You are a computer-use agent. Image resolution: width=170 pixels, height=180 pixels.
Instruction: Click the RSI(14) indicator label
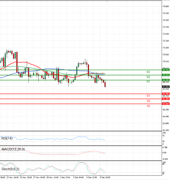pyautogui.click(x=7, y=138)
